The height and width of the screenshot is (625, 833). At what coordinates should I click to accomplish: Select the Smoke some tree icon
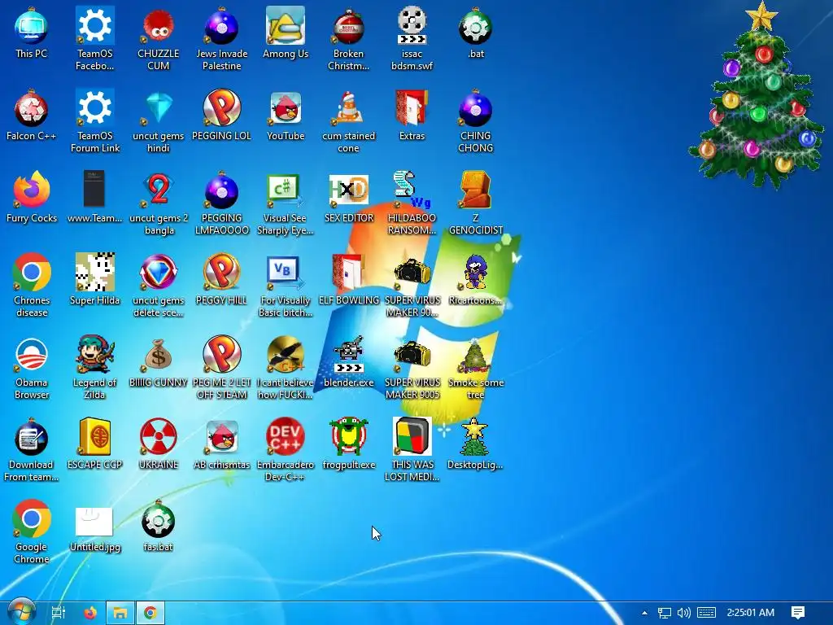pos(475,355)
